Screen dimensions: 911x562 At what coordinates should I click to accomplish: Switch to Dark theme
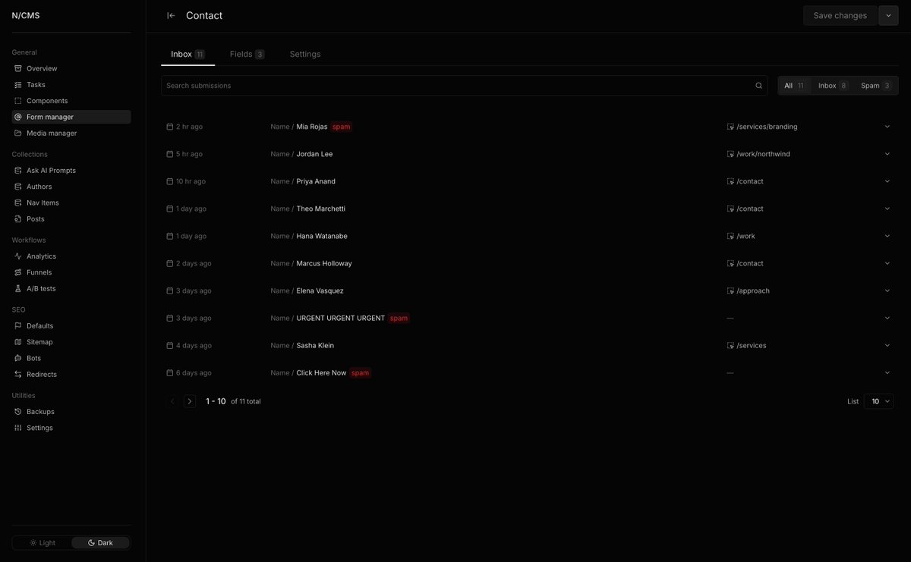point(100,543)
